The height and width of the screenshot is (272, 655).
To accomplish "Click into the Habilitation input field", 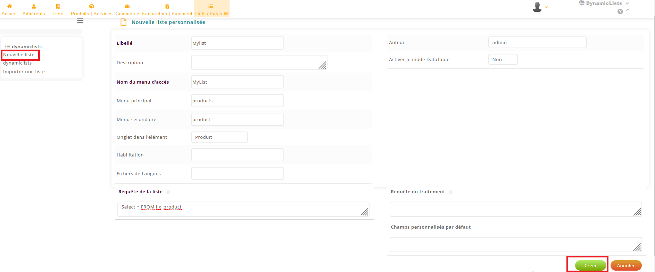I will (237, 155).
